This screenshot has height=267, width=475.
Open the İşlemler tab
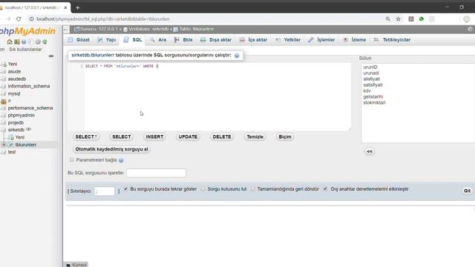click(321, 39)
